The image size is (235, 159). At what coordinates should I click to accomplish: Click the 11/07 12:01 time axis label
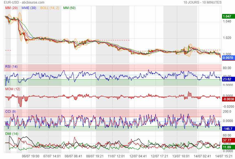pos(116,156)
